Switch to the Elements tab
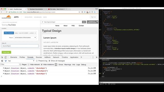This screenshot has width=164, height=92. [x=14, y=57]
